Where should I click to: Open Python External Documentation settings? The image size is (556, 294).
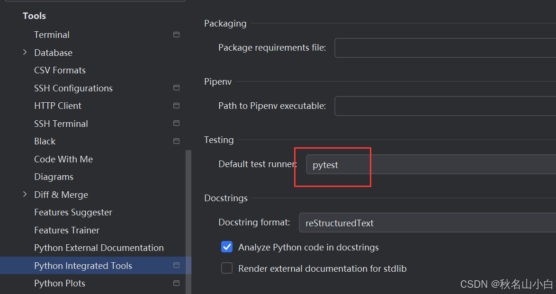[99, 248]
